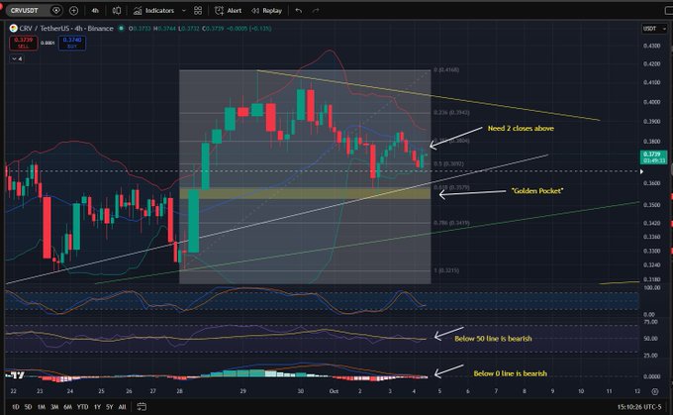The image size is (673, 415).
Task: Select "Below 0 line is bearish" note
Action: tap(511, 373)
